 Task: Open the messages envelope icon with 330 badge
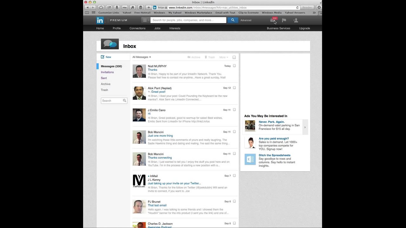click(272, 20)
